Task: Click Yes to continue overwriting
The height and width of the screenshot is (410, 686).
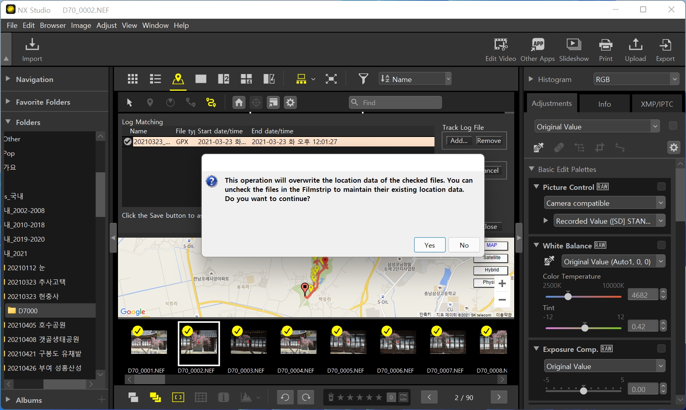Action: click(430, 245)
